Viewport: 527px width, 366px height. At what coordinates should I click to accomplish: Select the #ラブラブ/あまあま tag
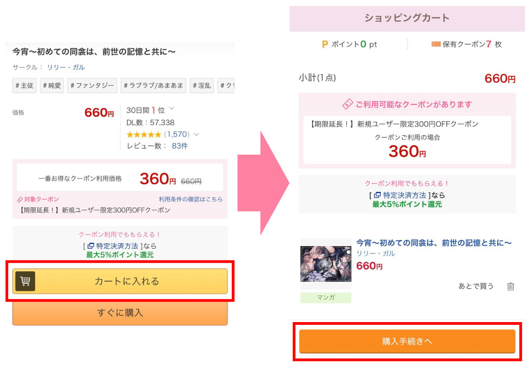point(153,86)
